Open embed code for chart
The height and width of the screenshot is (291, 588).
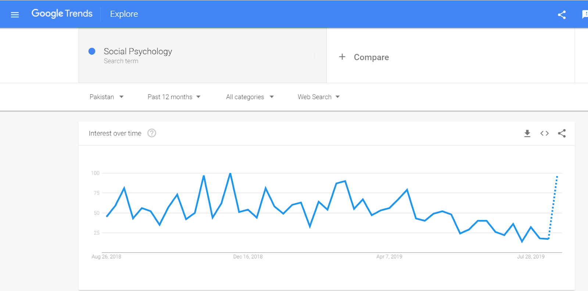(x=544, y=133)
